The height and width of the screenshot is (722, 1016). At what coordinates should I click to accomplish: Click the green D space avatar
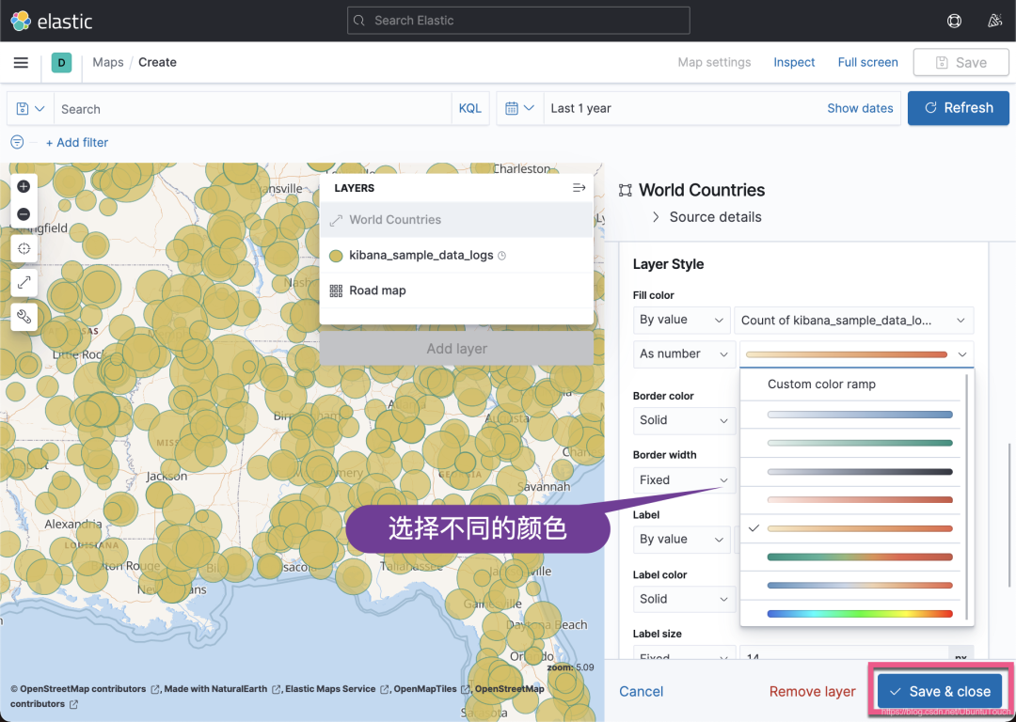pos(61,62)
